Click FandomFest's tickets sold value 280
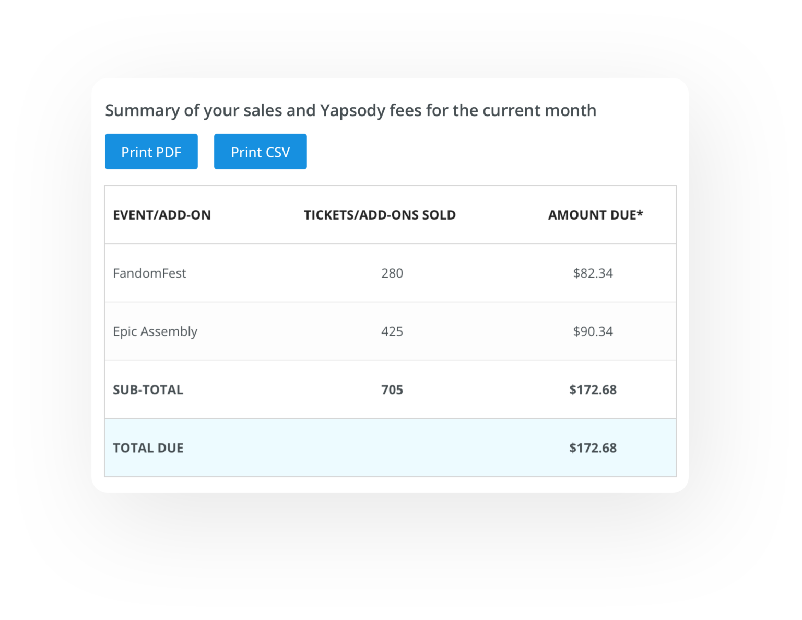This screenshot has height=620, width=802. click(x=392, y=273)
